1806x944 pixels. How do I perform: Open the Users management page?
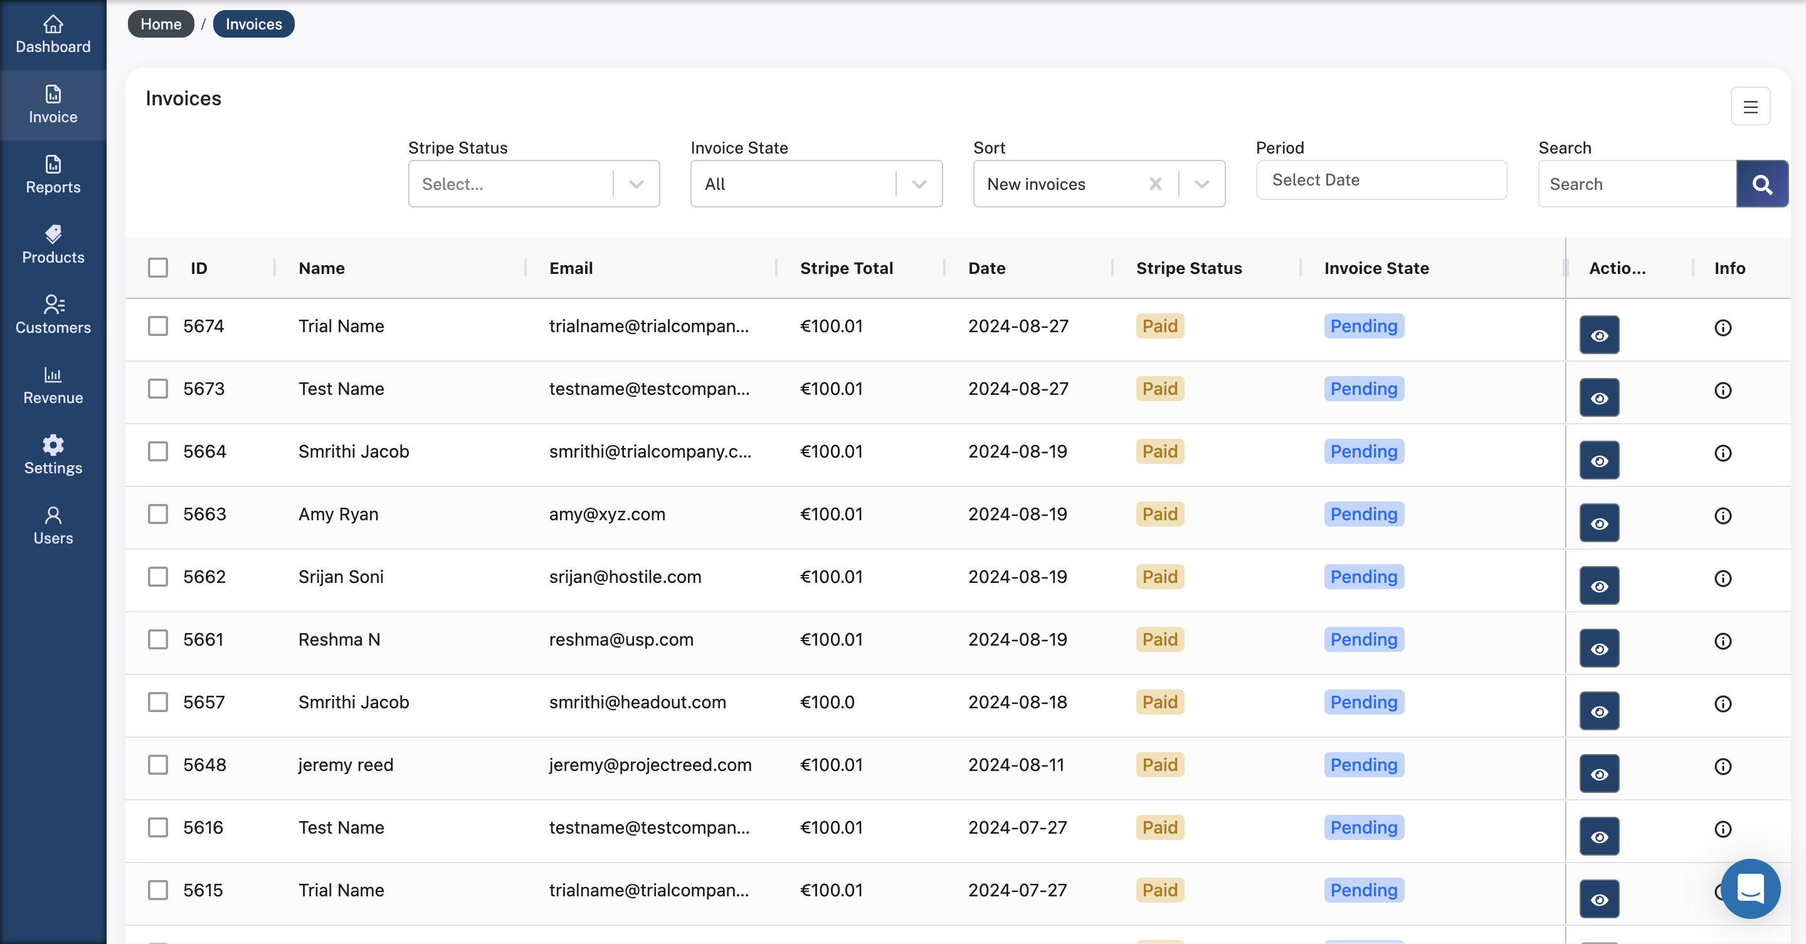(x=53, y=525)
